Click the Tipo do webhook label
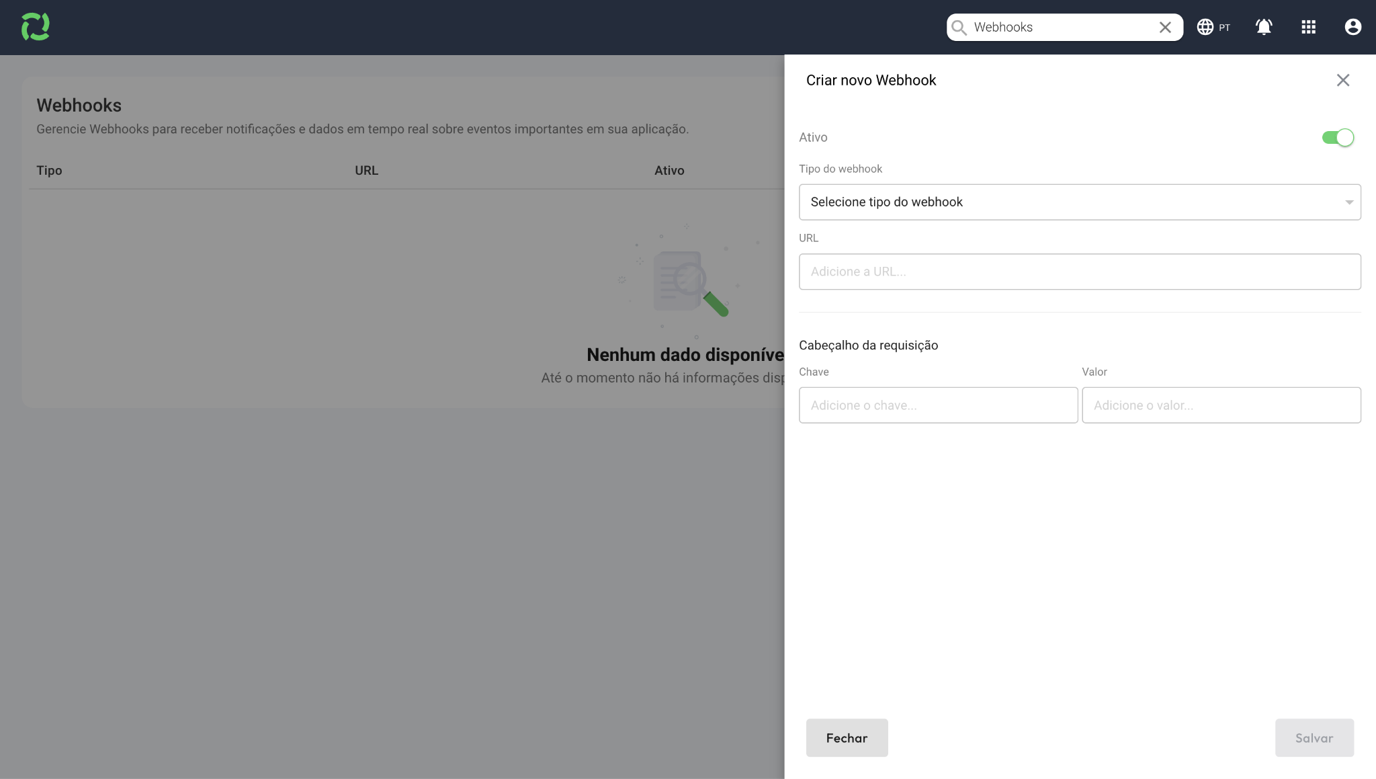 [x=841, y=169]
